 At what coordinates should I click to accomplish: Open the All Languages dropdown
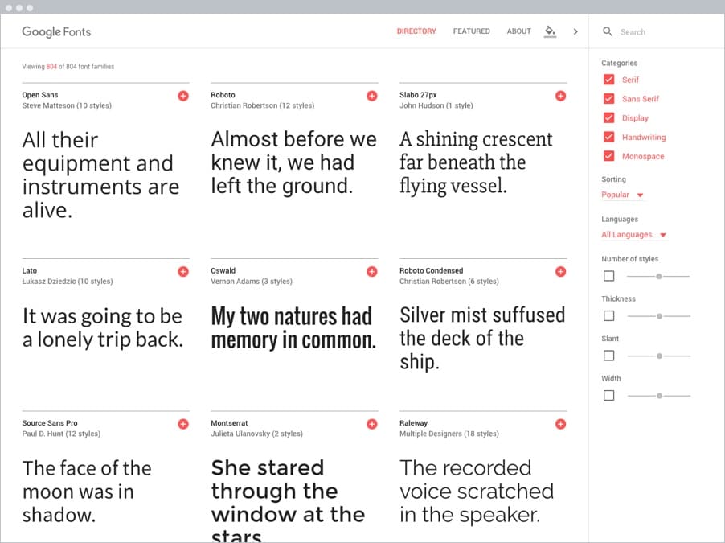pos(633,235)
